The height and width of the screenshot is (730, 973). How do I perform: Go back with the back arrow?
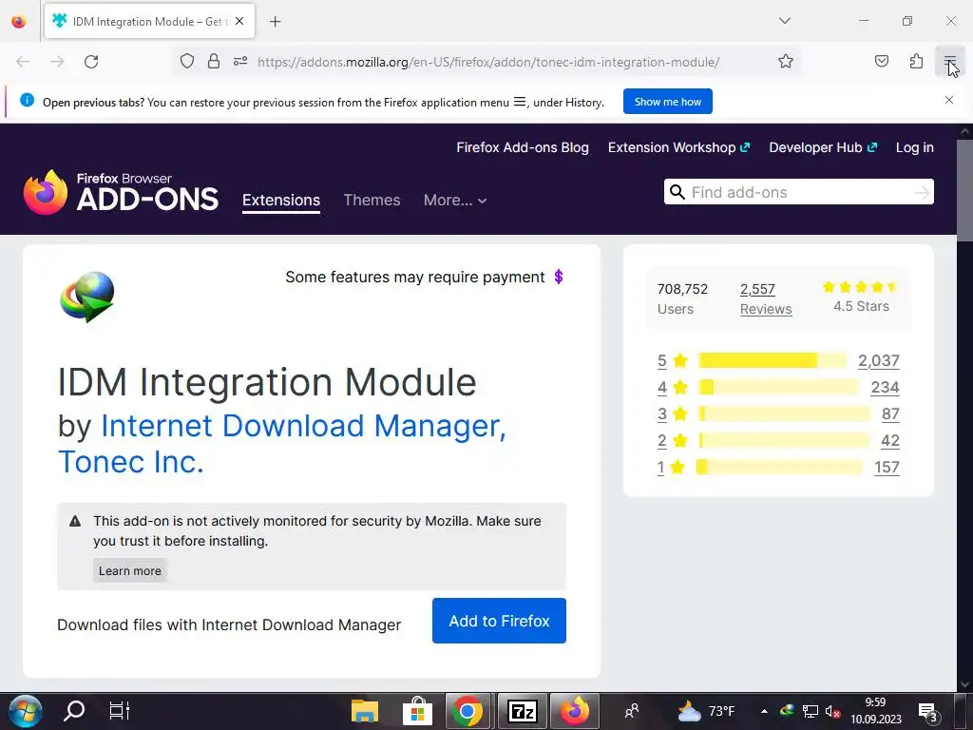[x=23, y=62]
